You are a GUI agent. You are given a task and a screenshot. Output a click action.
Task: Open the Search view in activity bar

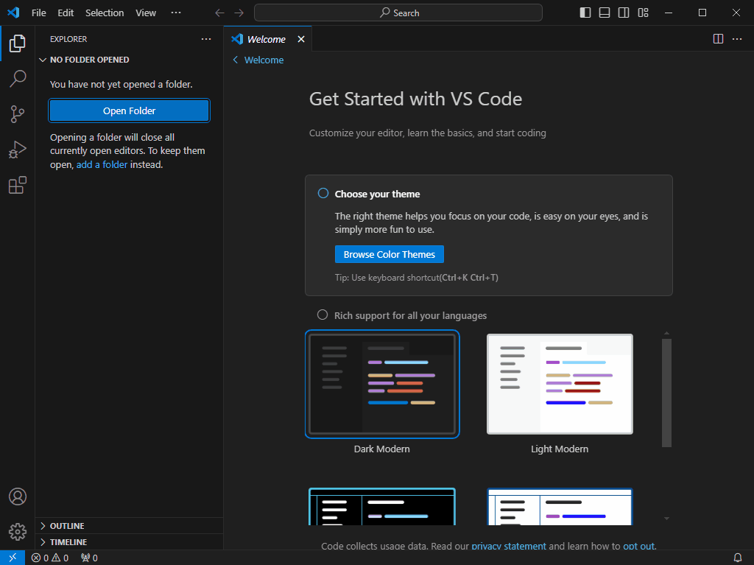pos(18,78)
